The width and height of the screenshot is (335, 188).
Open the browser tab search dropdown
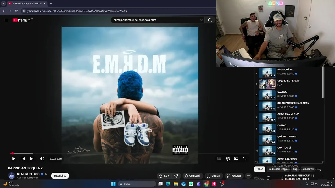pos(3,4)
